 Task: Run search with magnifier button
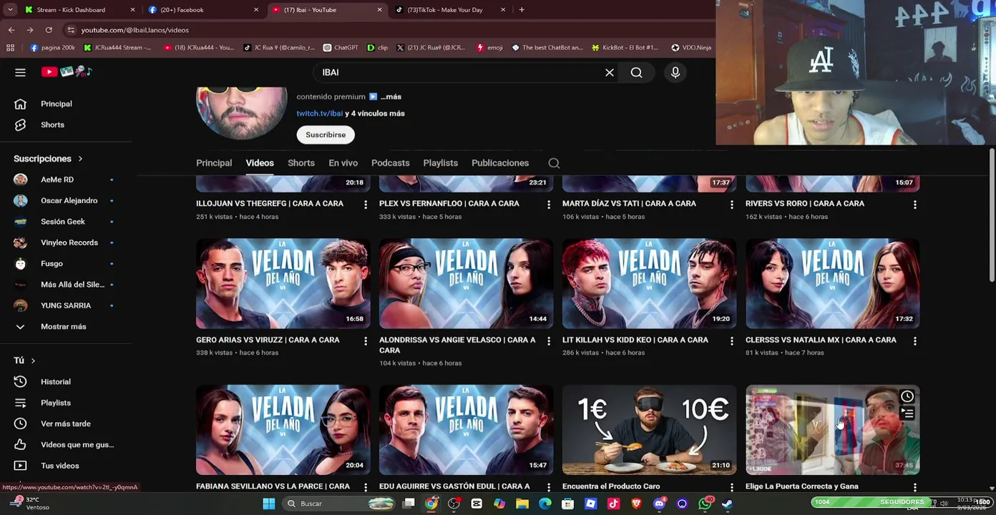coord(636,72)
